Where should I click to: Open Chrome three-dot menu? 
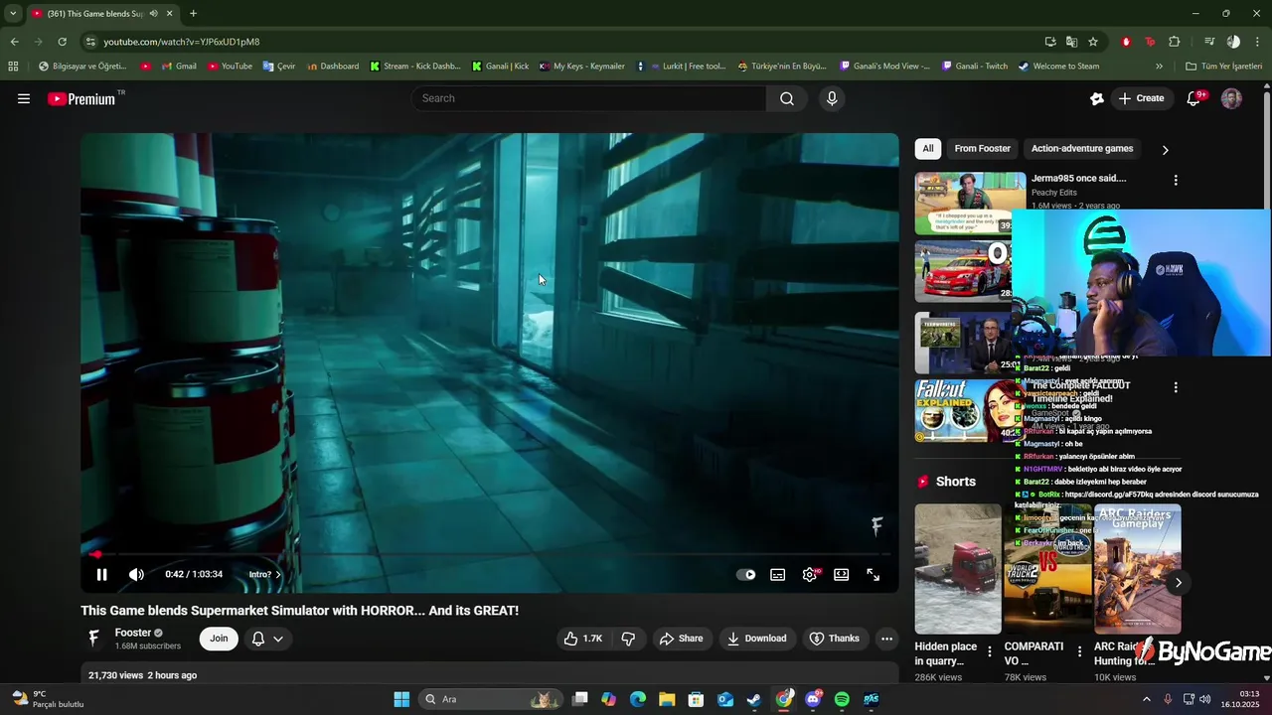[1258, 42]
